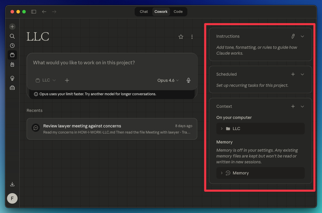Add context with the plus icon
Image resolution: width=322 pixels, height=213 pixels.
click(x=293, y=106)
